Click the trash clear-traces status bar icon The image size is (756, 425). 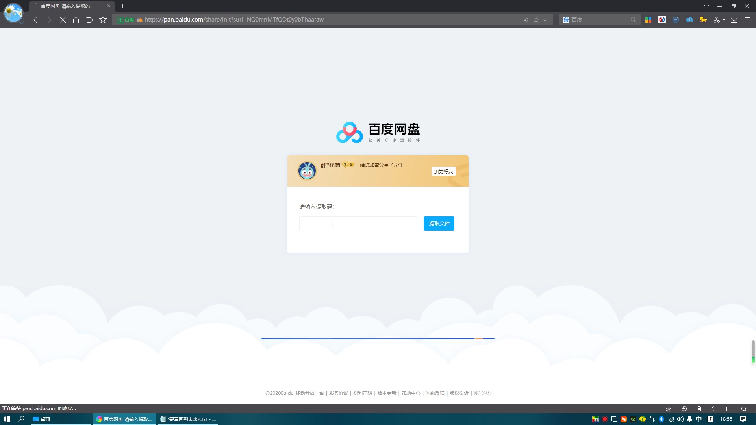click(x=699, y=408)
